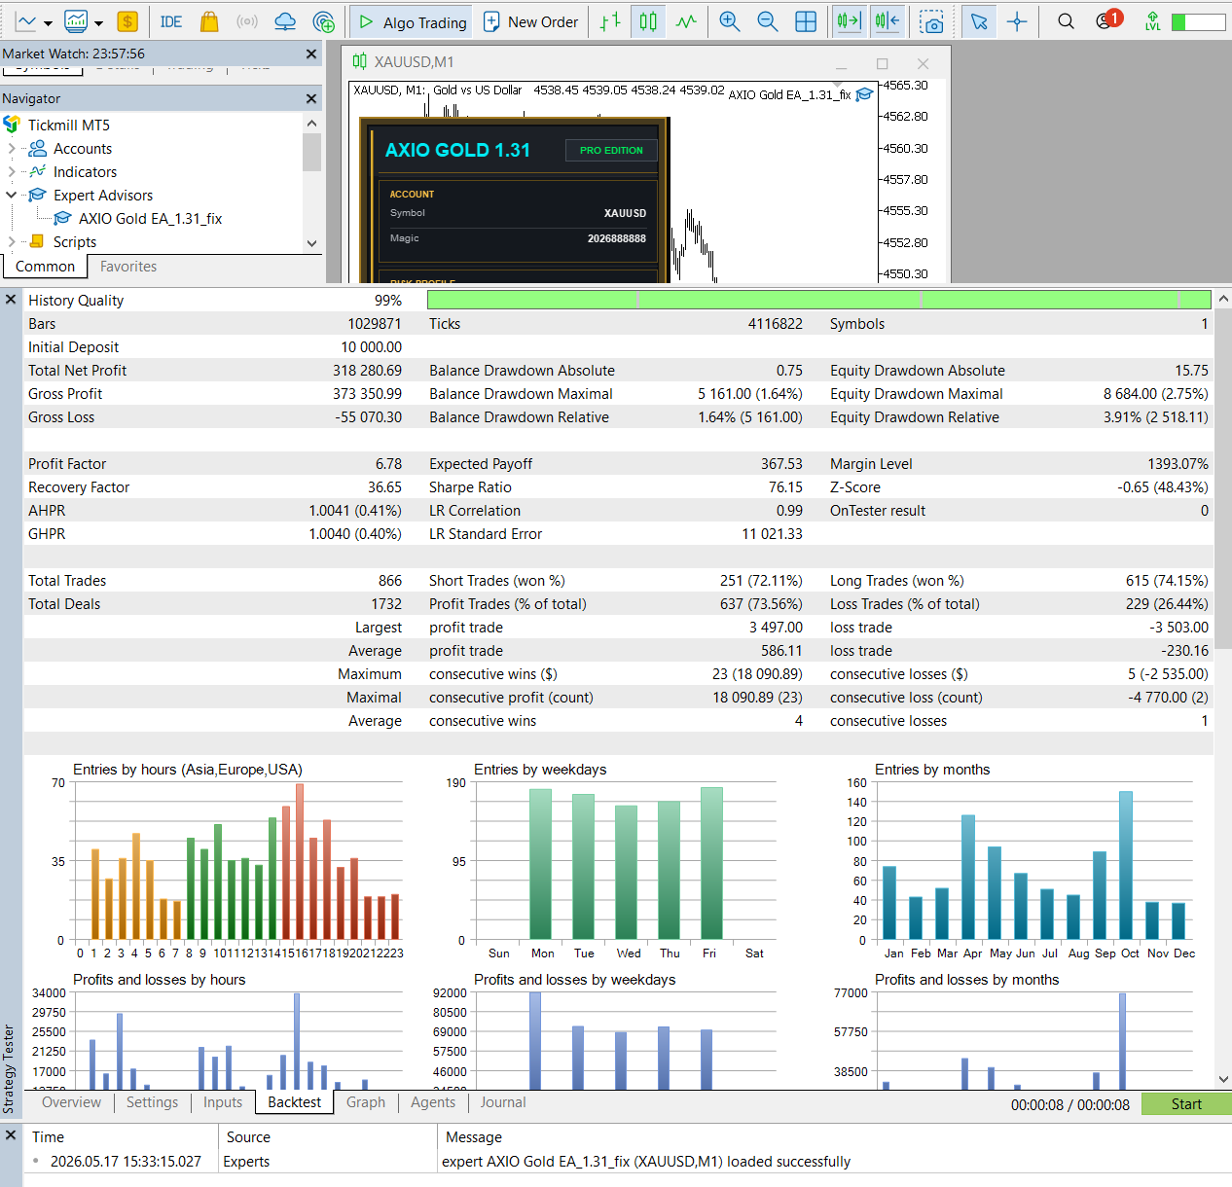Expand the Accounts tree node
Image resolution: width=1232 pixels, height=1187 pixels.
(x=12, y=149)
